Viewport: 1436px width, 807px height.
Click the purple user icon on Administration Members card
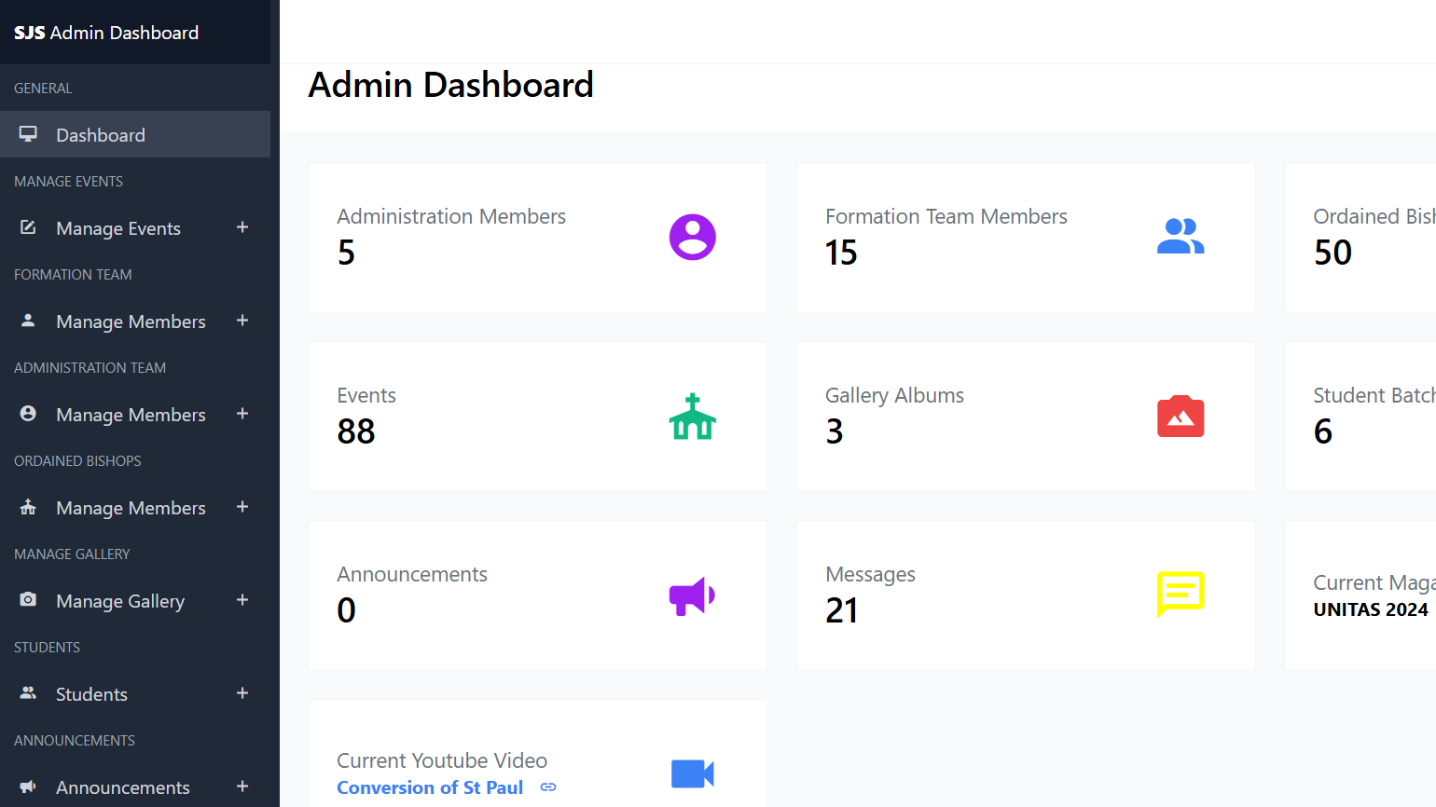point(693,237)
